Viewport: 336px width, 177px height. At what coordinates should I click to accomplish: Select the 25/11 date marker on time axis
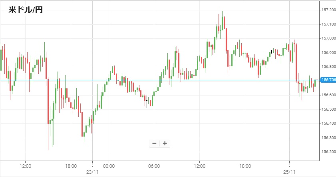(x=289, y=172)
